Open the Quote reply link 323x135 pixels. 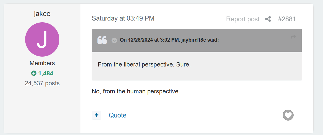tap(117, 115)
